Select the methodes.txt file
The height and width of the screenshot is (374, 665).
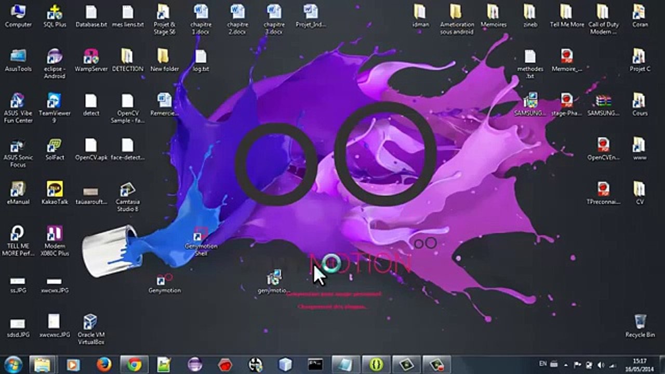(529, 64)
